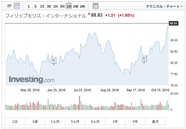The image size is (186, 129).
Task: Click the Jul 23, 2018 date label
Action: [82, 90]
